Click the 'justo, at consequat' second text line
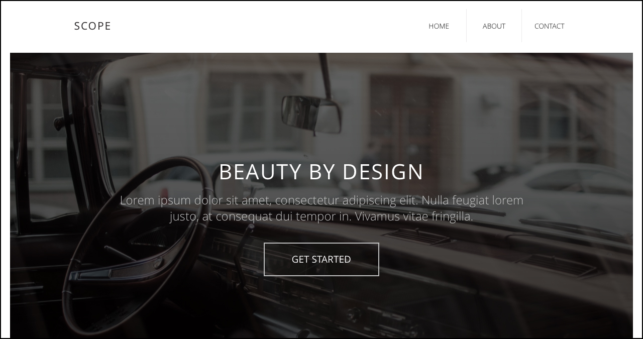643x339 pixels. click(321, 216)
